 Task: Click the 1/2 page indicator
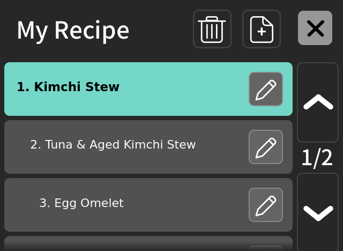[317, 158]
